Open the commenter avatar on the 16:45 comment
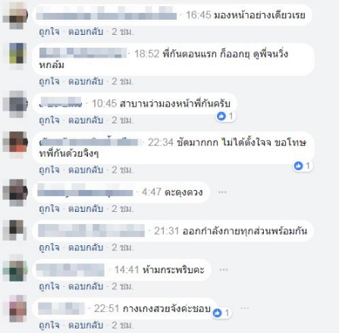339x333 pixels. [x=15, y=16]
